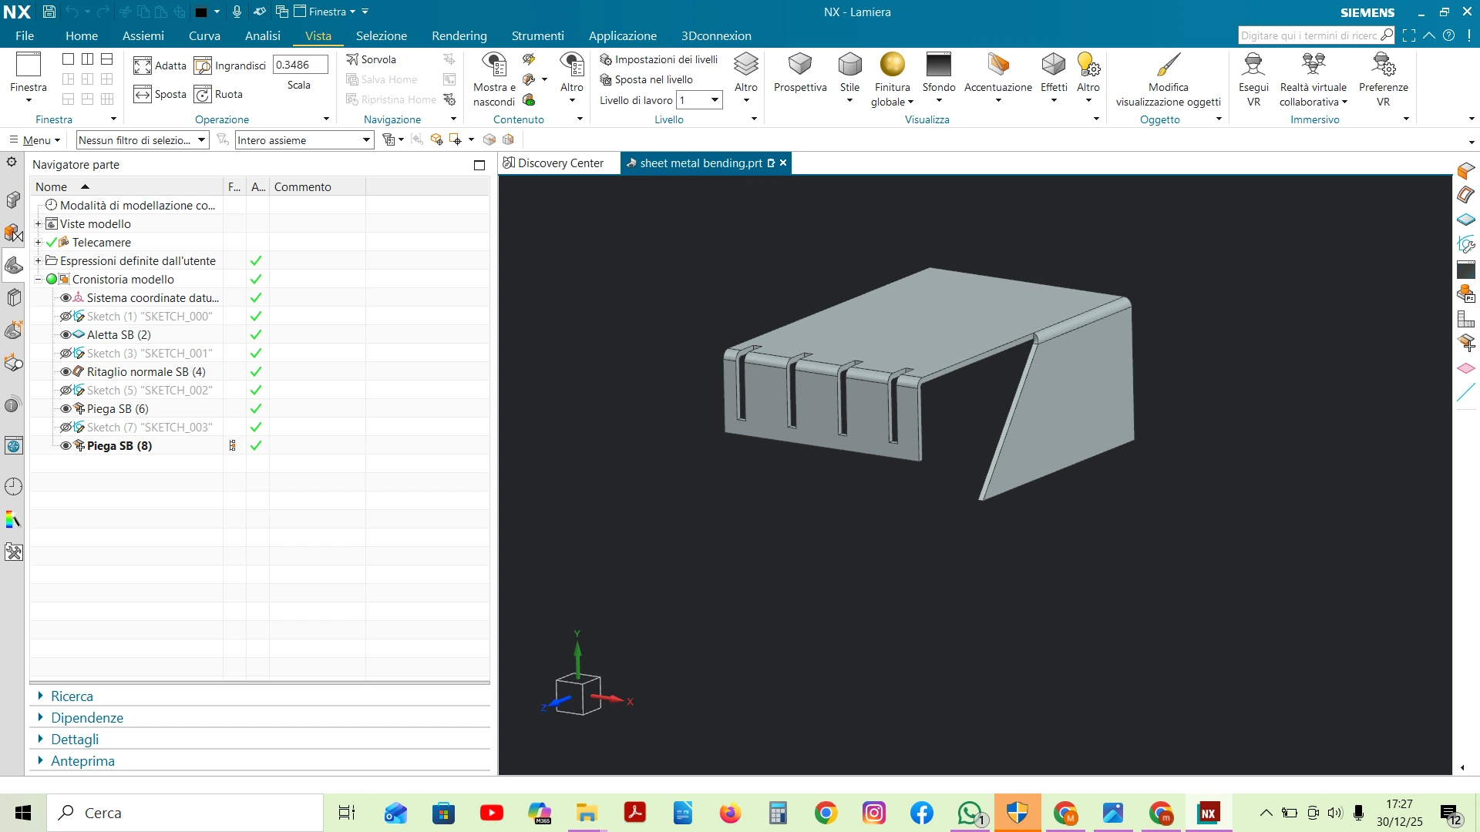1480x832 pixels.
Task: Click Modifica visualizzazione oggetti brush icon
Action: (1168, 65)
